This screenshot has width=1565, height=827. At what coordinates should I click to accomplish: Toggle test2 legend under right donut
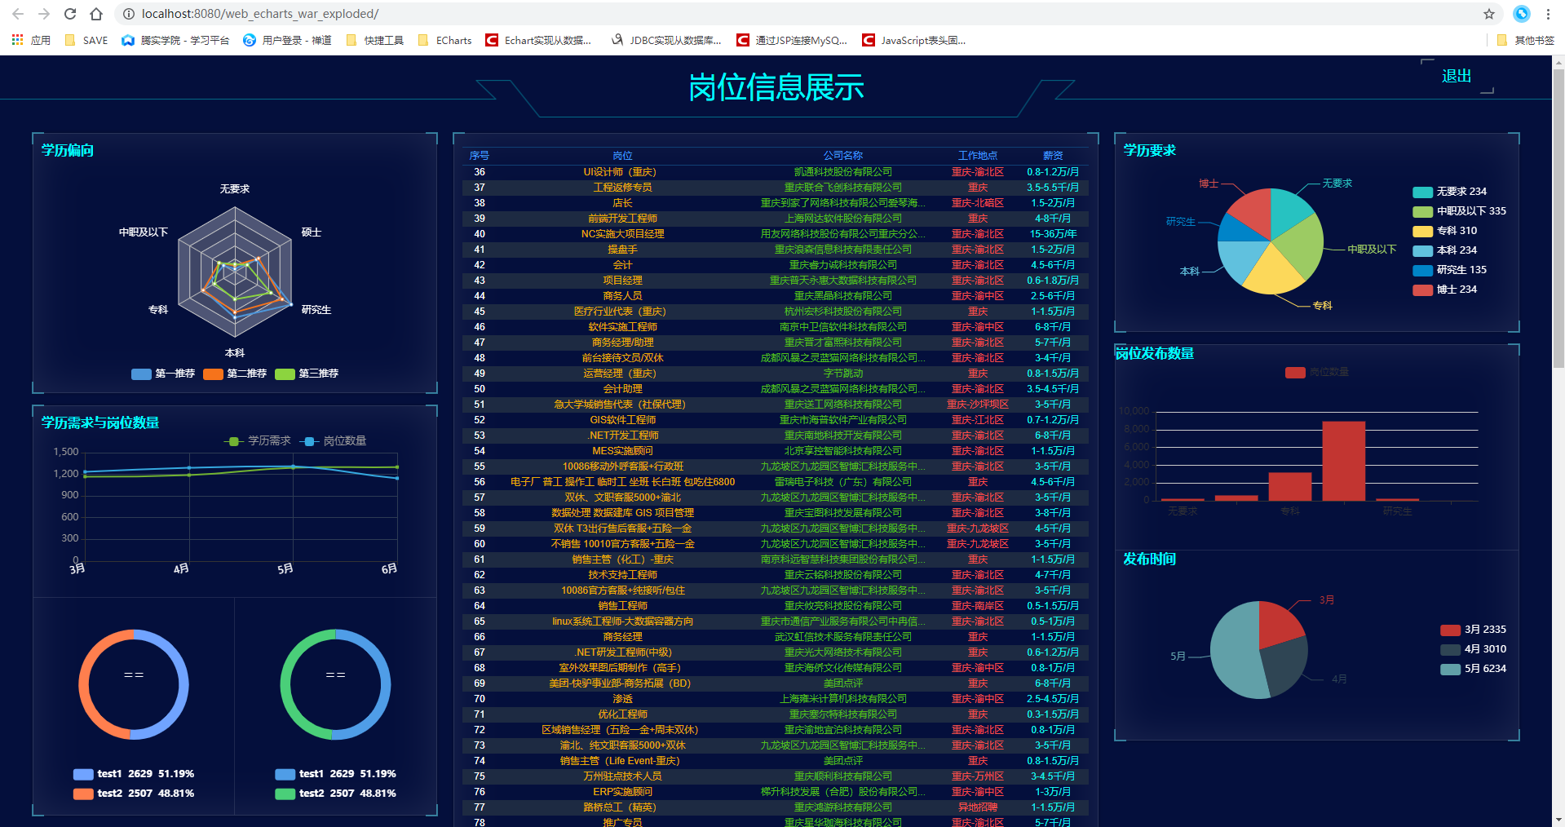click(335, 794)
